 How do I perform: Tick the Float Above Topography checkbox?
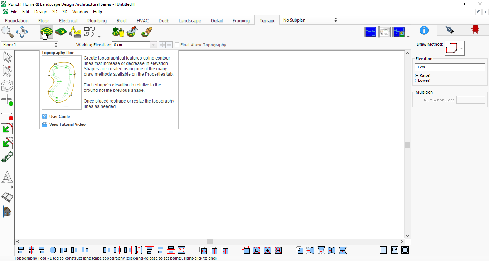pyautogui.click(x=177, y=45)
